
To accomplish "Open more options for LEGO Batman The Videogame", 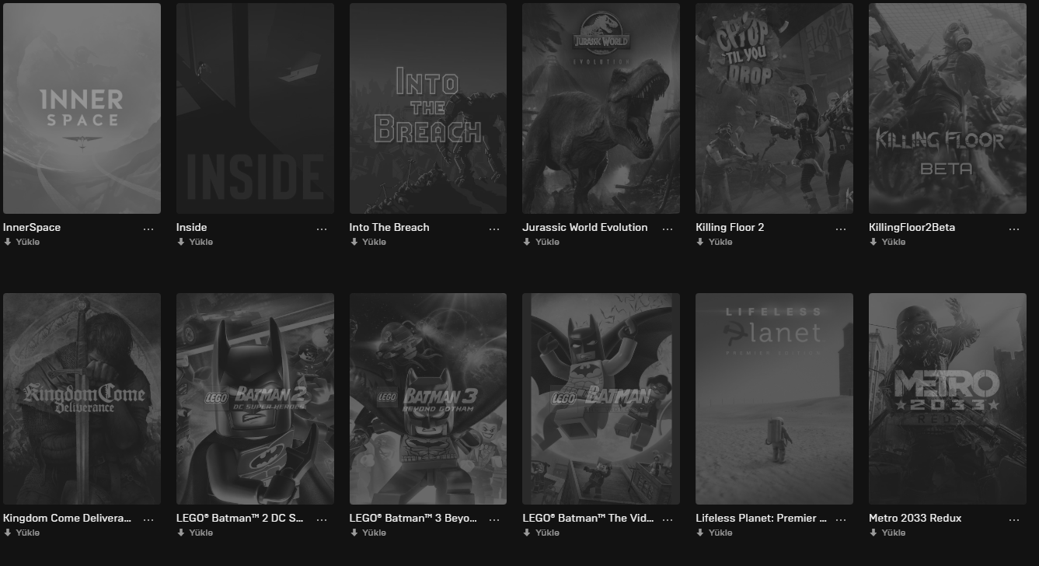I will [x=668, y=519].
